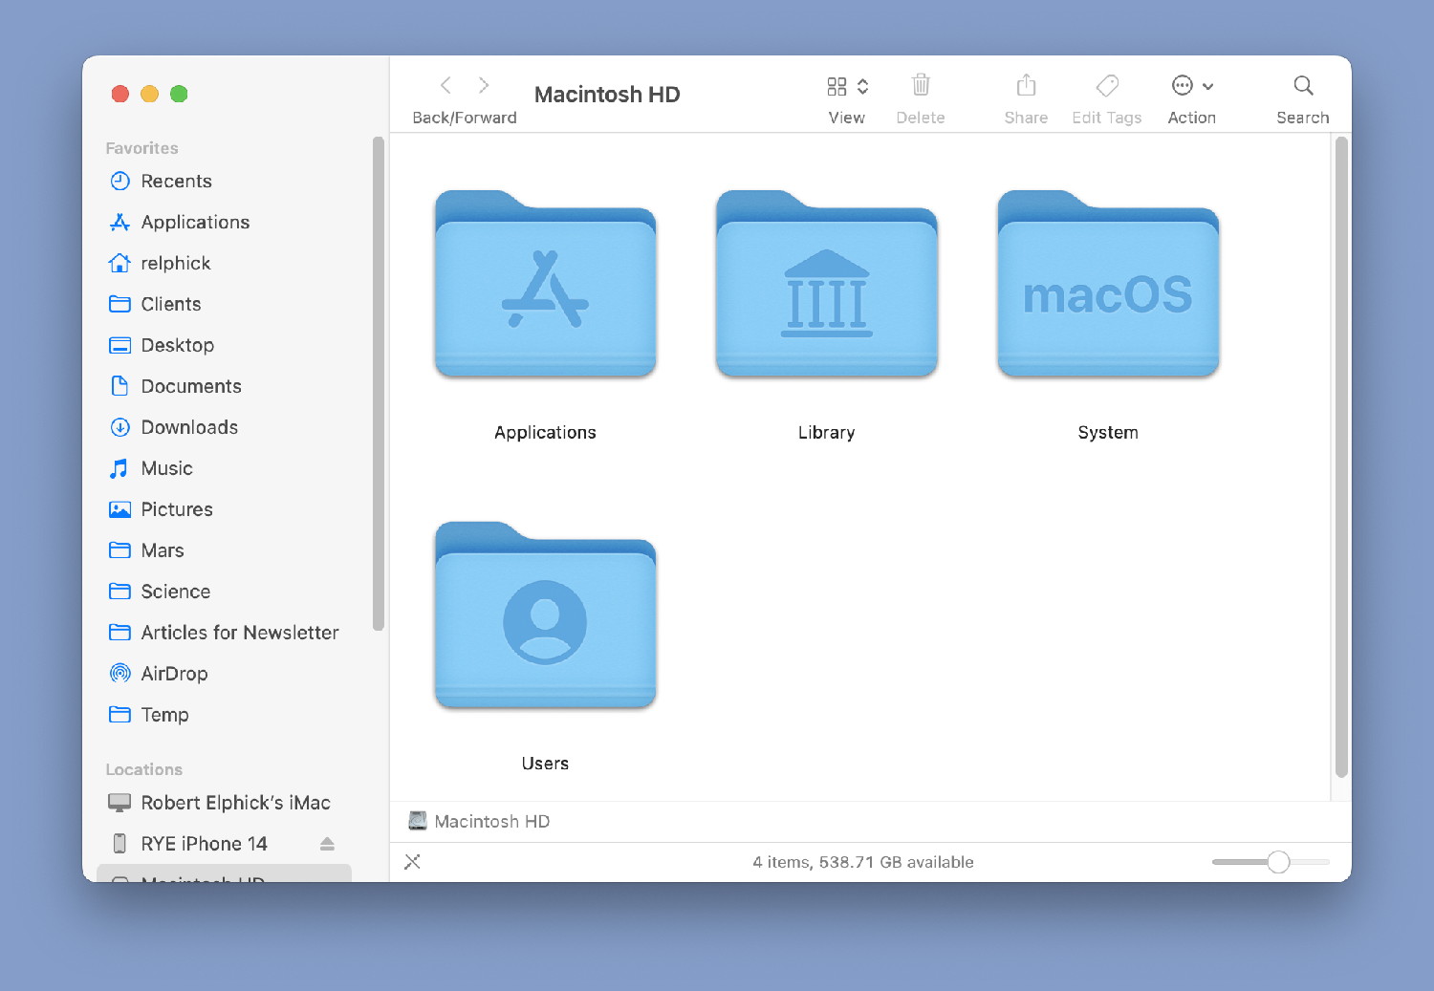Click the Library folder name label
Screen dimensions: 1434x991
coord(827,433)
